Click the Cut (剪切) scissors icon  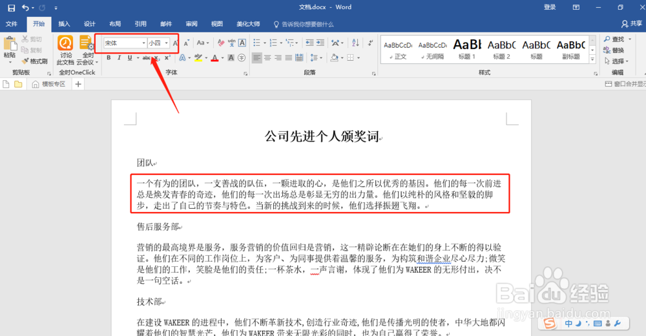tap(26, 39)
